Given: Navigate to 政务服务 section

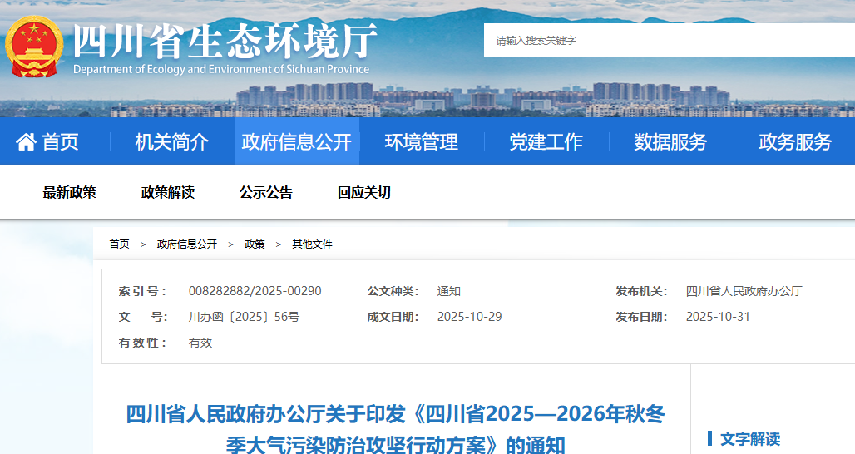Looking at the screenshot, I should [x=795, y=142].
